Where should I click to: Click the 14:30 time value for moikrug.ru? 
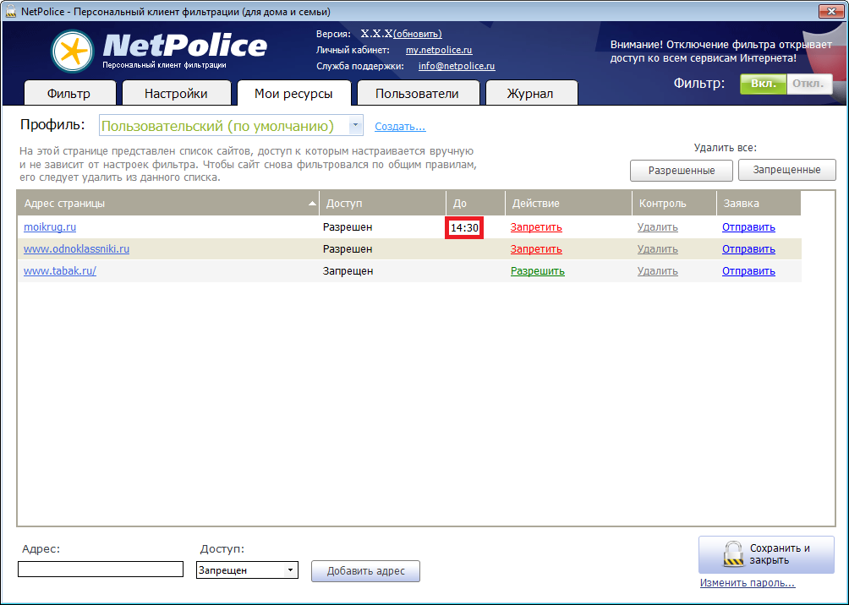[464, 228]
